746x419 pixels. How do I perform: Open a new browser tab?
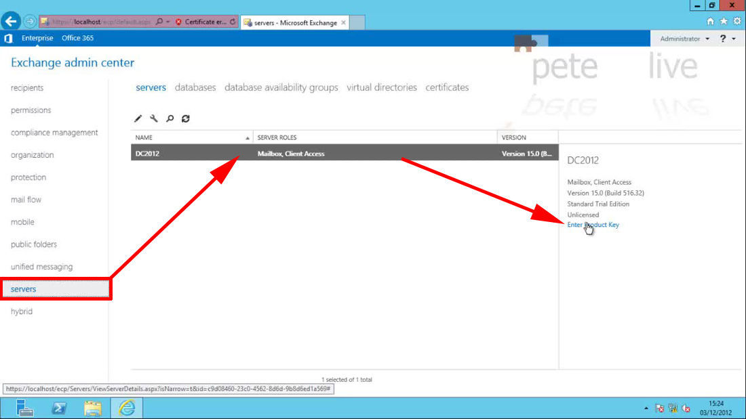tap(357, 22)
